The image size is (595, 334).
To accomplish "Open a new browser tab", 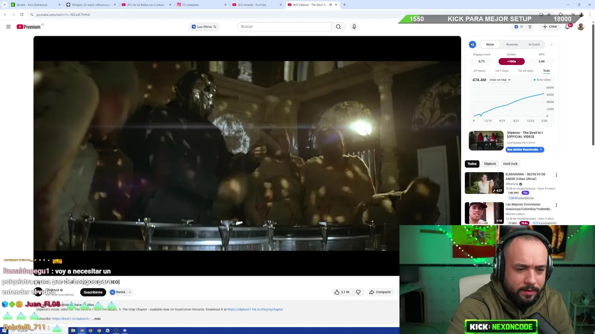I will point(344,5).
